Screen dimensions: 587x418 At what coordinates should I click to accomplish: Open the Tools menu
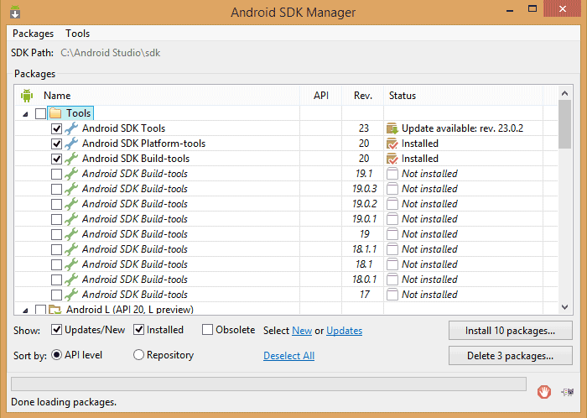[77, 34]
